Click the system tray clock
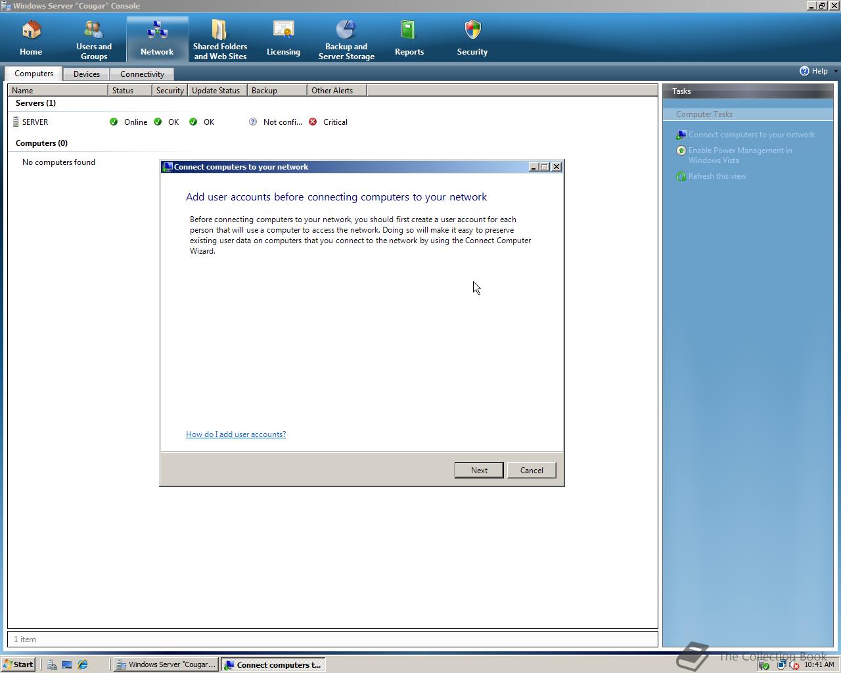The image size is (841, 673). tap(819, 664)
